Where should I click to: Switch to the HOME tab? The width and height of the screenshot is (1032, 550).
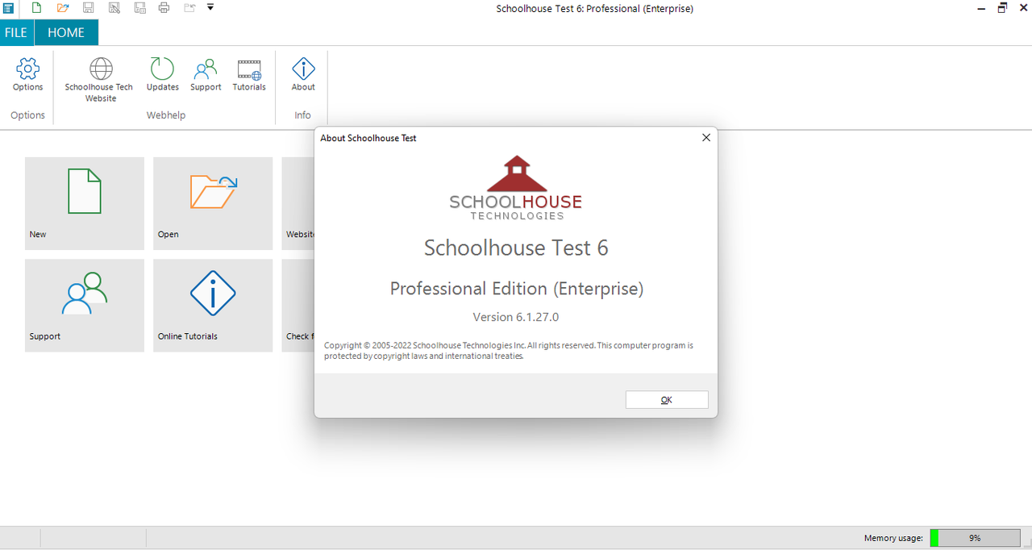point(66,33)
